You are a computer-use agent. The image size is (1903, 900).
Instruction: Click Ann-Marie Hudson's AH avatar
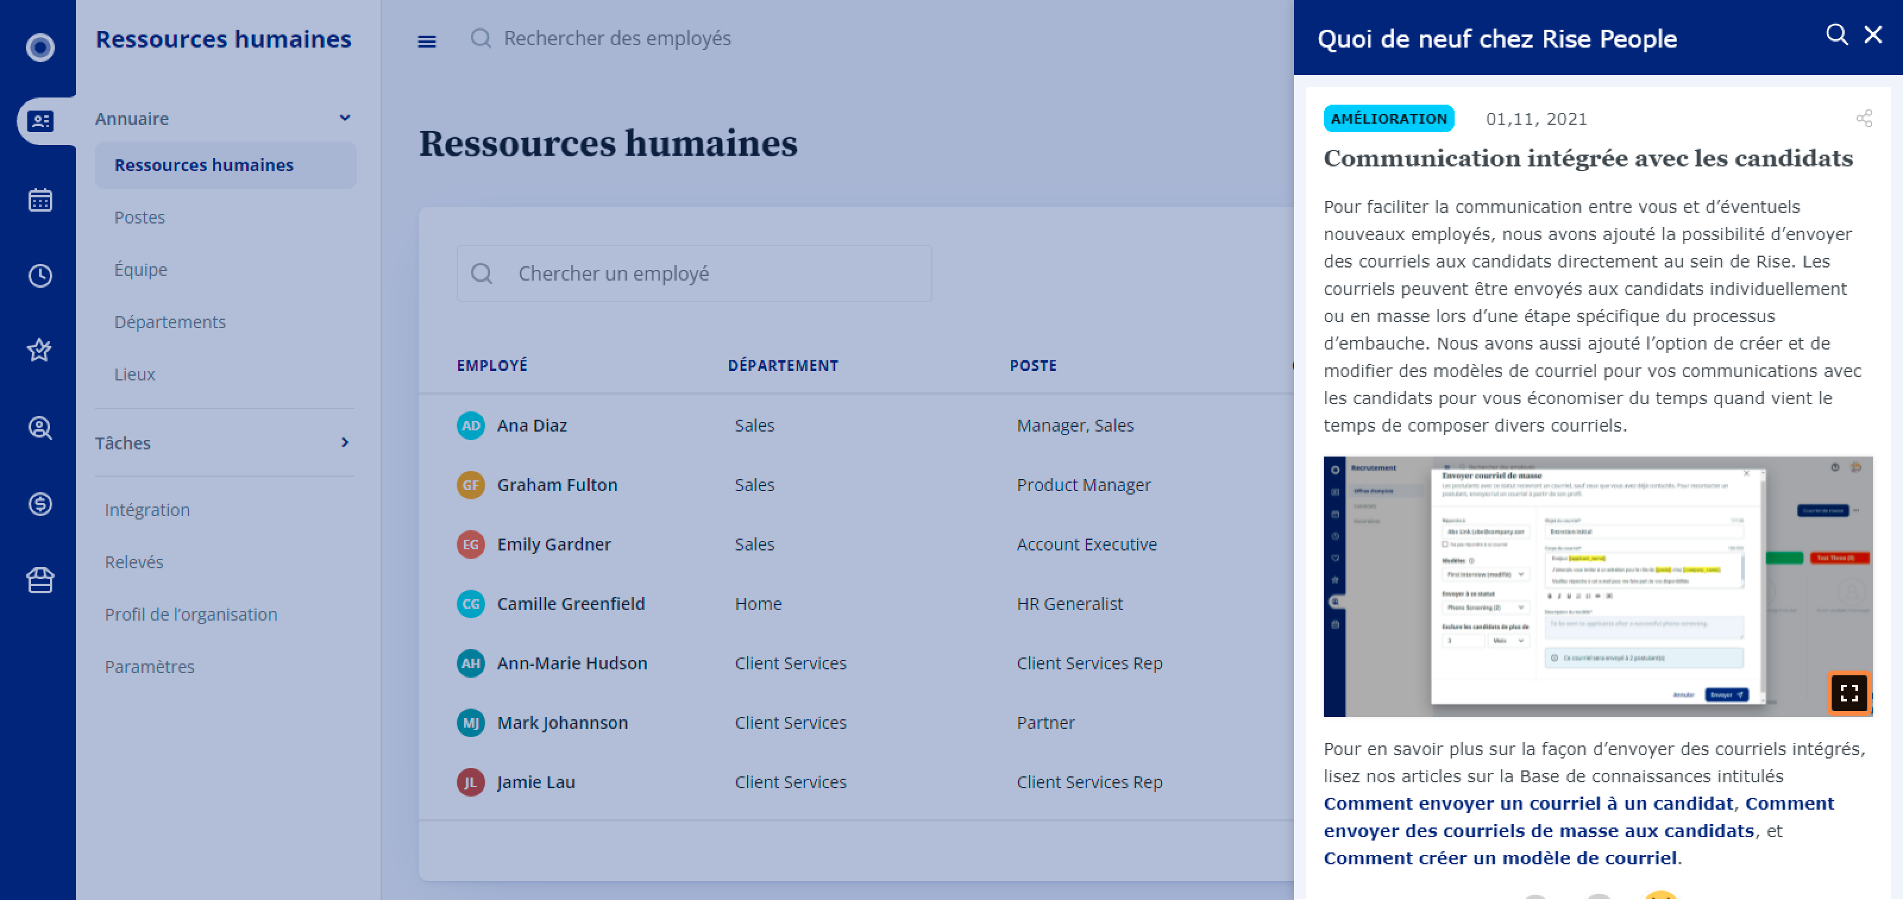tap(470, 663)
